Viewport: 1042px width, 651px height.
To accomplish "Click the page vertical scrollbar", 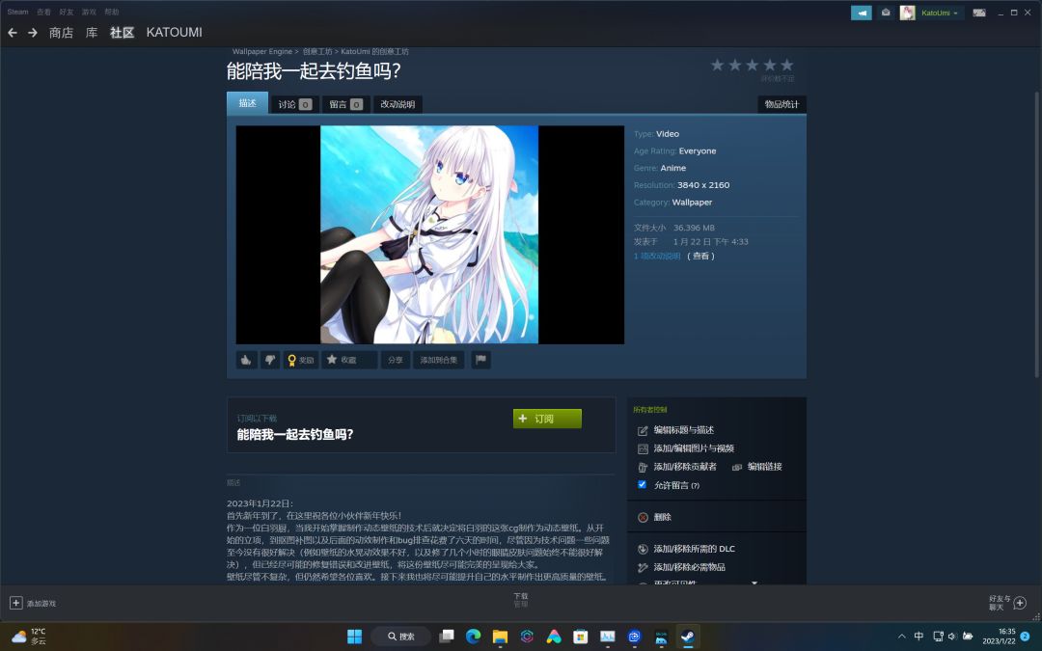I will [1036, 234].
